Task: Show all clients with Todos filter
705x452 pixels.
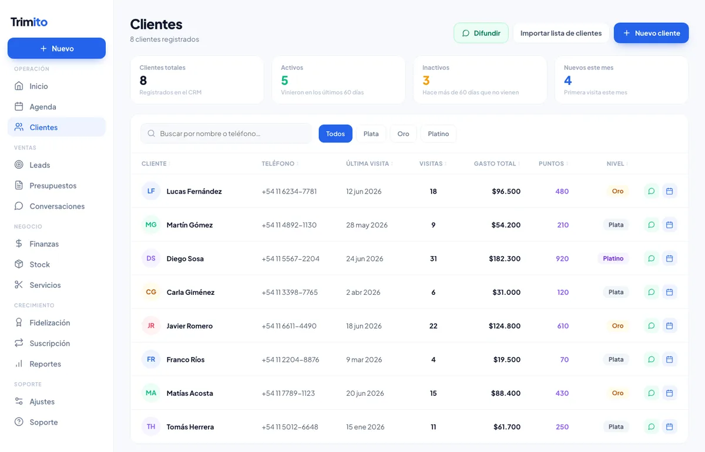Action: (335, 134)
